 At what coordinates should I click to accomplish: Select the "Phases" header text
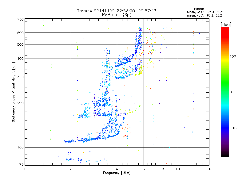pyautogui.click(x=199, y=9)
